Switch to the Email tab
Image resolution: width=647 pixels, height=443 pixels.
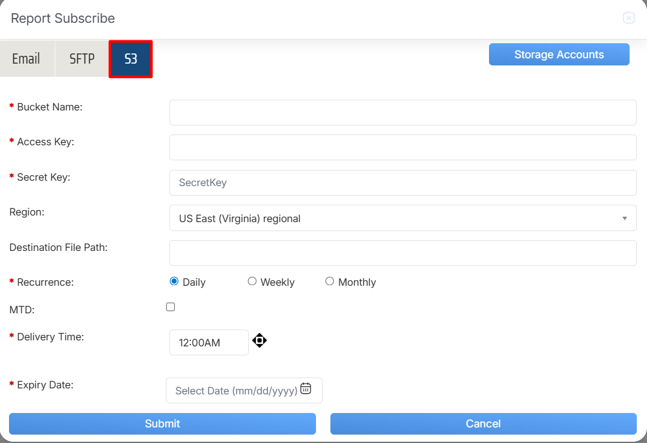click(x=26, y=59)
